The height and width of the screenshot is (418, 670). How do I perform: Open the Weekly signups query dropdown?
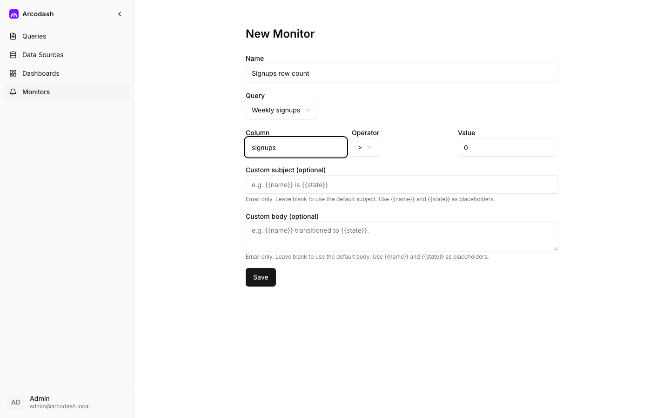[281, 110]
